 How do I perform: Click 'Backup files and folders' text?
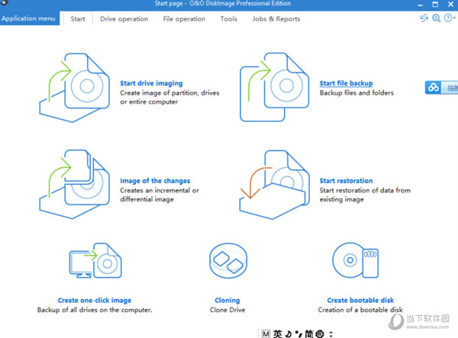tap(356, 93)
